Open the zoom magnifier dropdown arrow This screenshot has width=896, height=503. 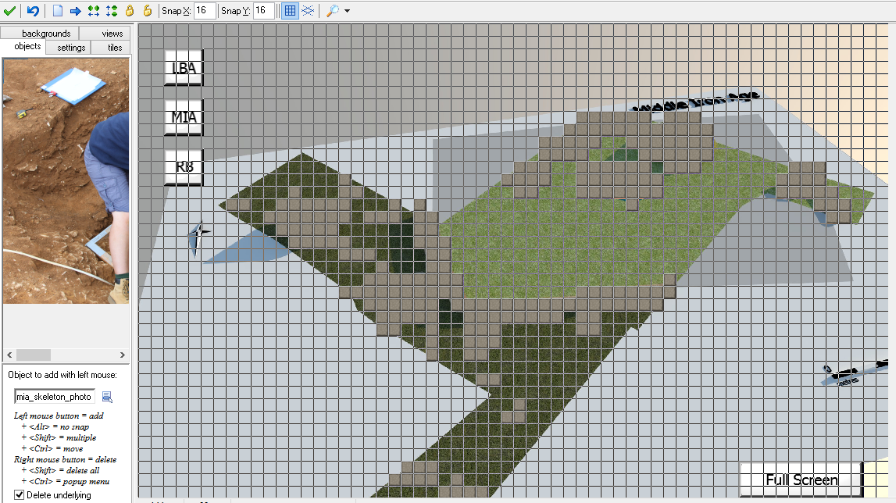[347, 12]
